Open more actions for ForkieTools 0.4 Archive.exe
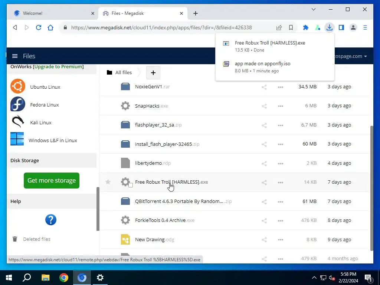This screenshot has width=380, height=285. tap(281, 220)
